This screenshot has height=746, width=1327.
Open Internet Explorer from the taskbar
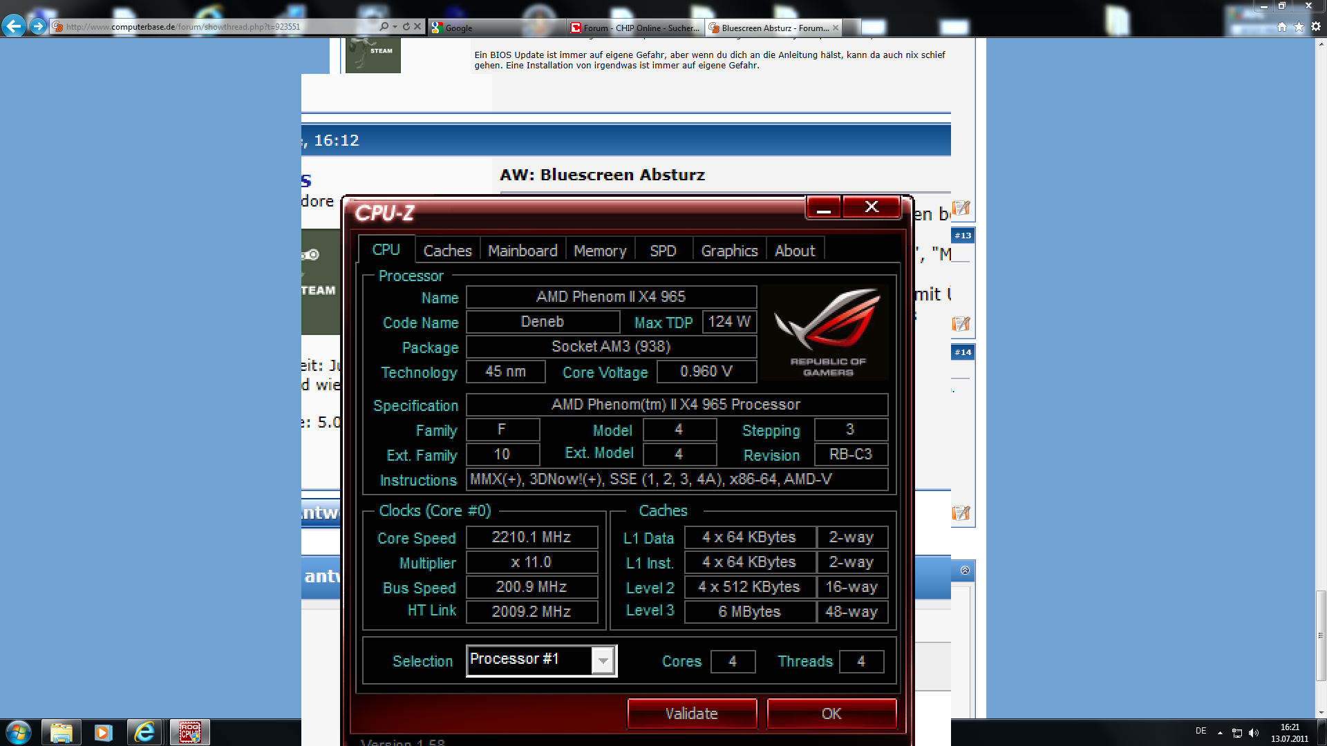pos(145,732)
